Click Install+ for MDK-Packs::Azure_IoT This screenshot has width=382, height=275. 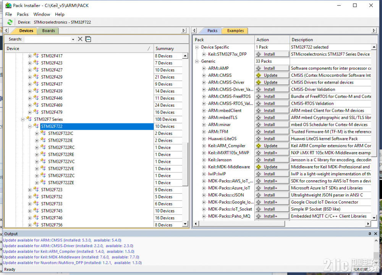pyautogui.click(x=272, y=188)
